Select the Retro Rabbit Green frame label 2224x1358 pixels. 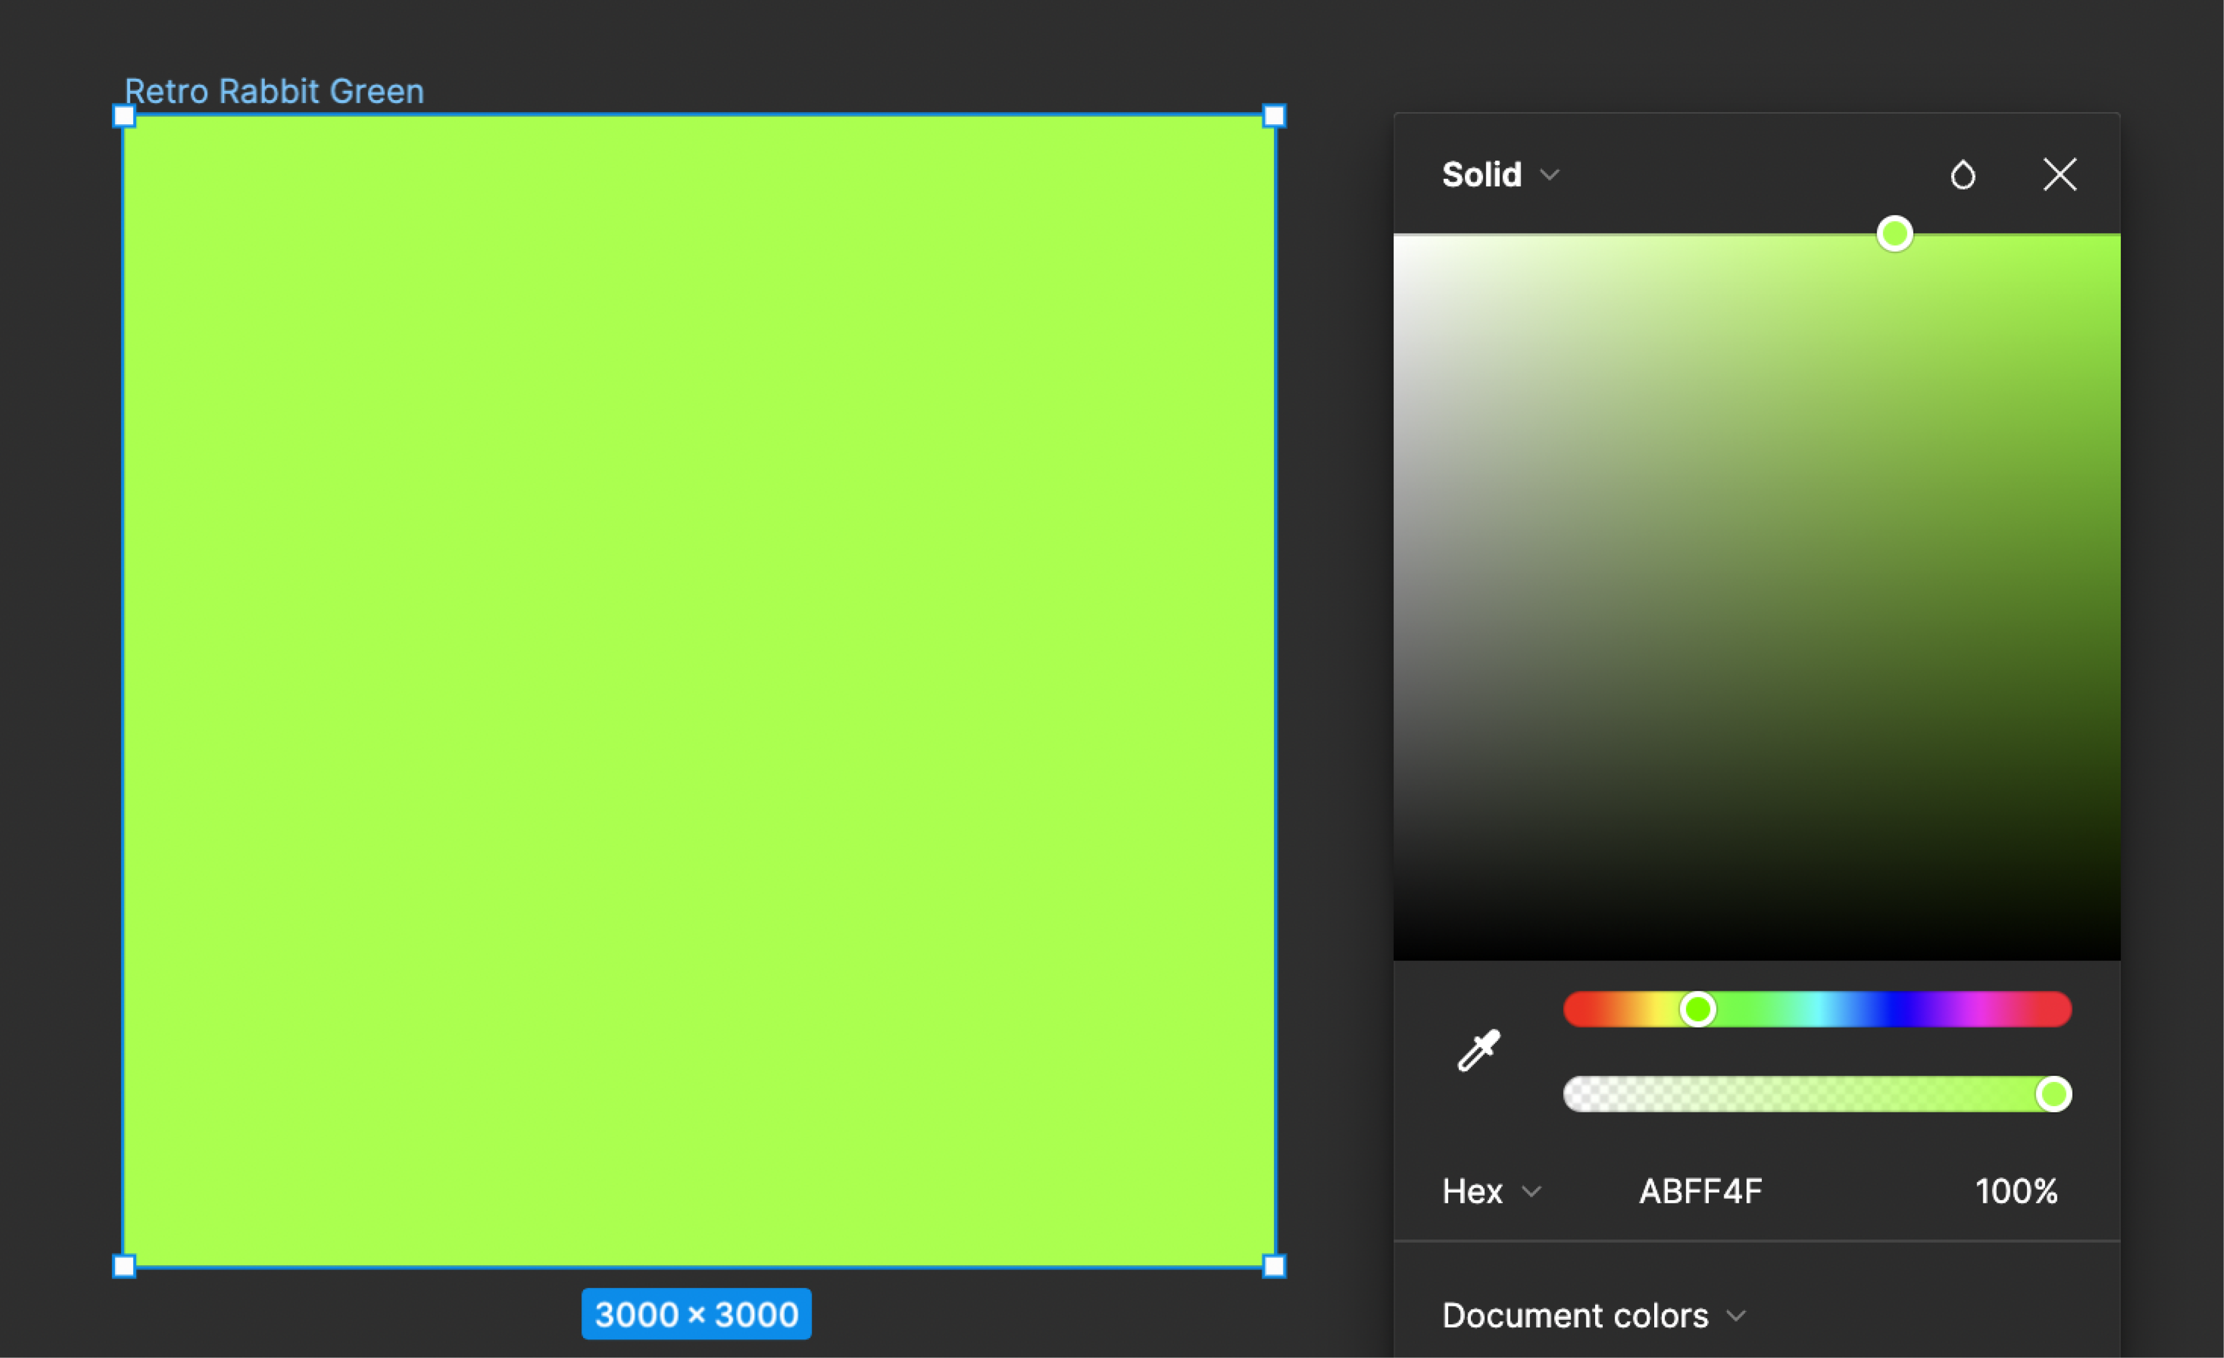pos(274,91)
